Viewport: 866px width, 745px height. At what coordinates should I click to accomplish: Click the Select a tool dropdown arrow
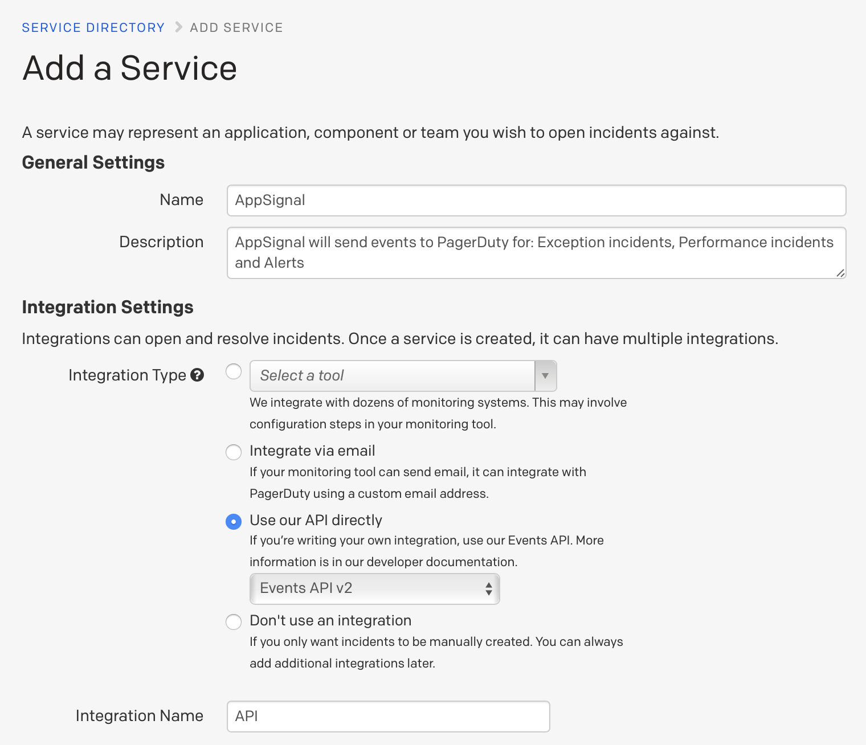(545, 376)
